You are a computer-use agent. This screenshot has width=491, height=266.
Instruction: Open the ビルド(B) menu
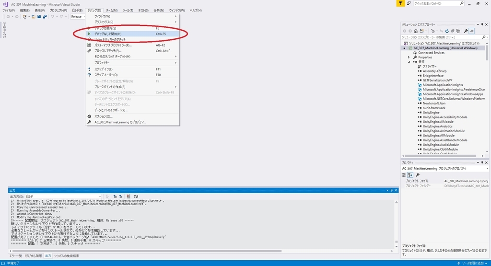coord(77,11)
